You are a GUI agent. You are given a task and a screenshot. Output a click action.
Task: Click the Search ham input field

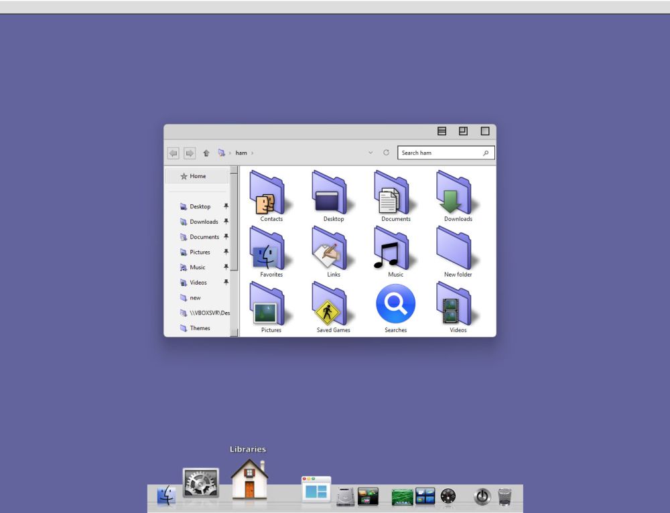click(x=439, y=153)
